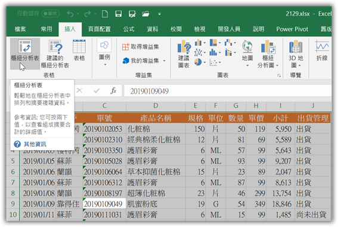Create a new blank workbook icon
Viewport: 338px width, 227px height.
[105, 14]
